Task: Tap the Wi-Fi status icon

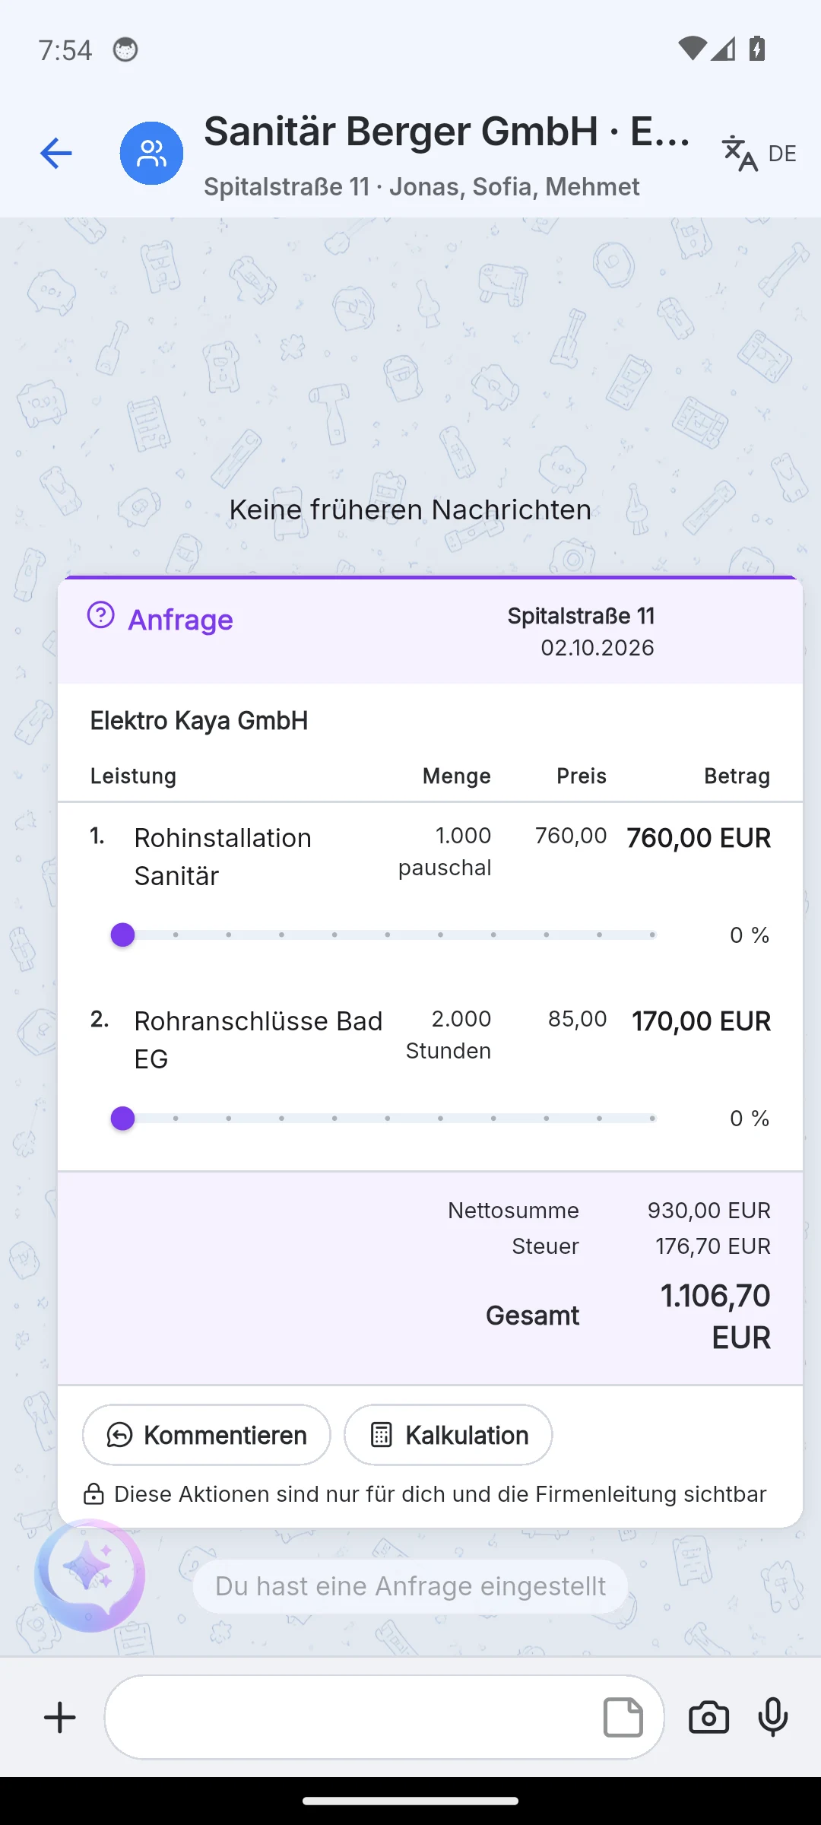Action: (x=692, y=49)
